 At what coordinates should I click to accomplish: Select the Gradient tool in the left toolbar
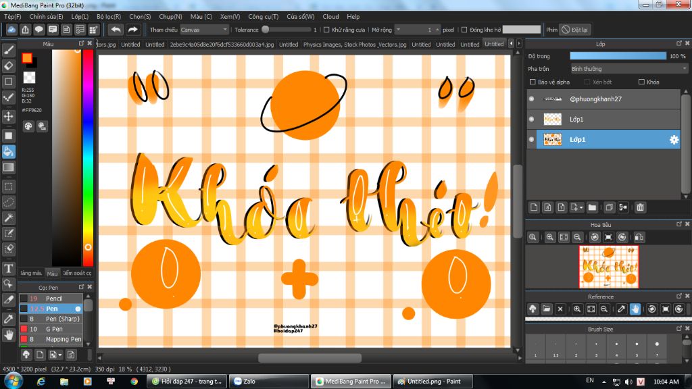pyautogui.click(x=8, y=167)
